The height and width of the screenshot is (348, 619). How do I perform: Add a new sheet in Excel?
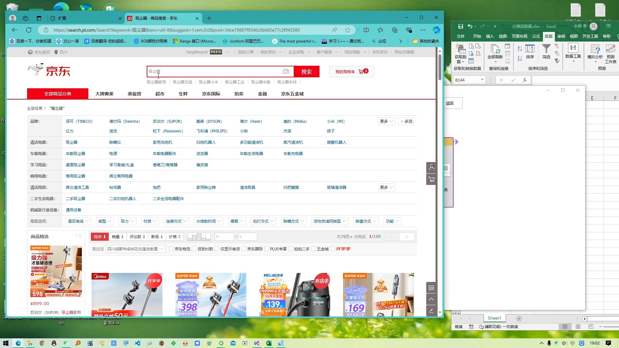(519, 318)
